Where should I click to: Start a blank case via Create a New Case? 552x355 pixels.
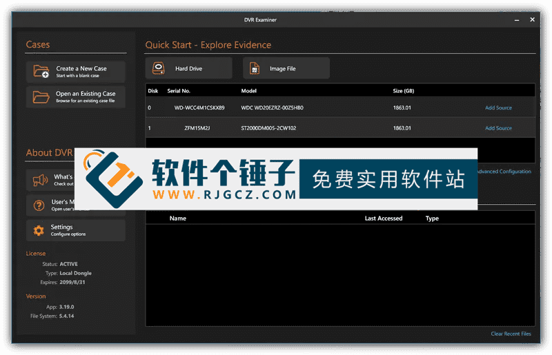(x=76, y=72)
